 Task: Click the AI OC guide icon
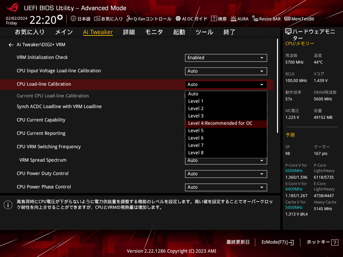(x=178, y=19)
